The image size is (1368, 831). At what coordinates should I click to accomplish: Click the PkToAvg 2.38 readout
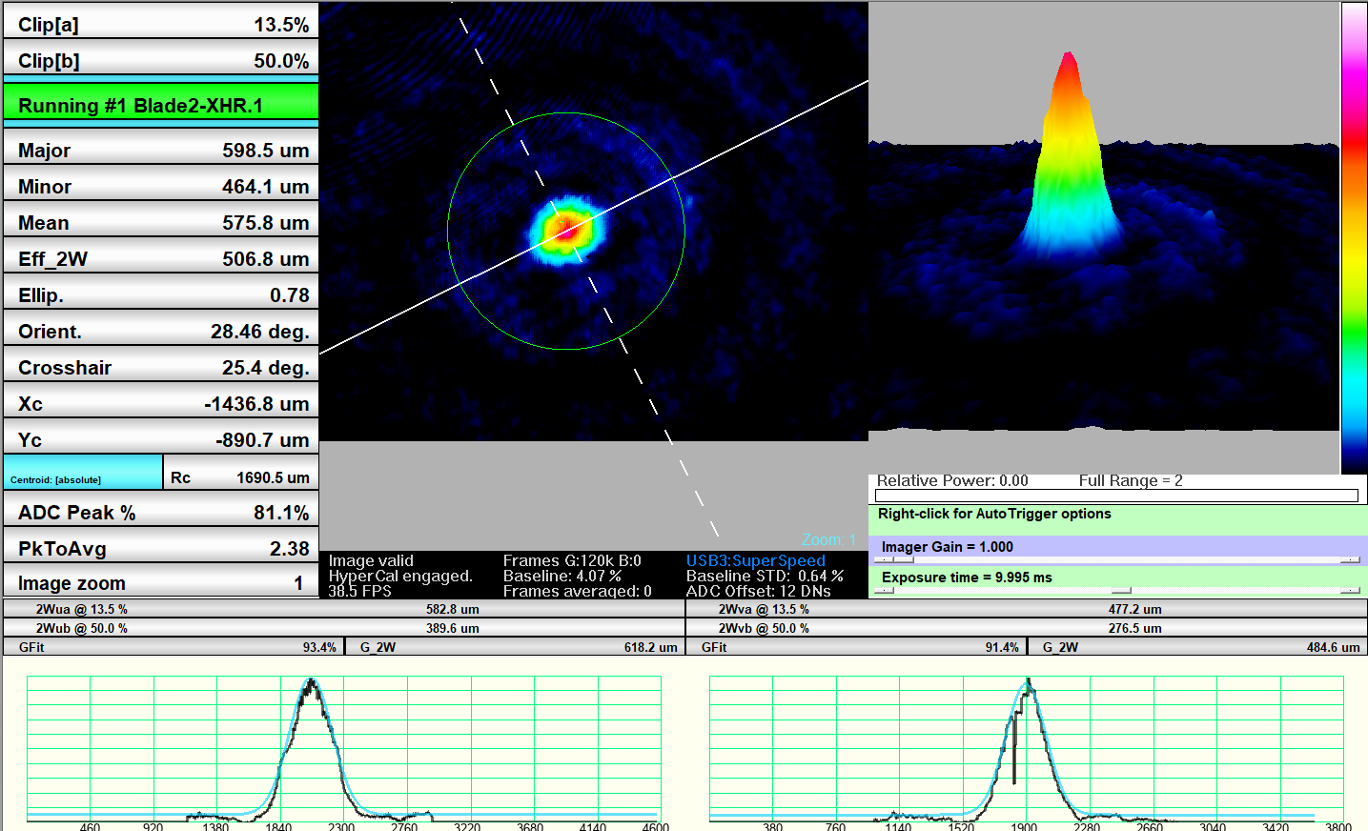(x=160, y=548)
